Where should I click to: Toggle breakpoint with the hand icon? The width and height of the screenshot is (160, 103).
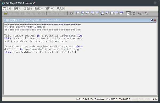(x=71, y=13)
